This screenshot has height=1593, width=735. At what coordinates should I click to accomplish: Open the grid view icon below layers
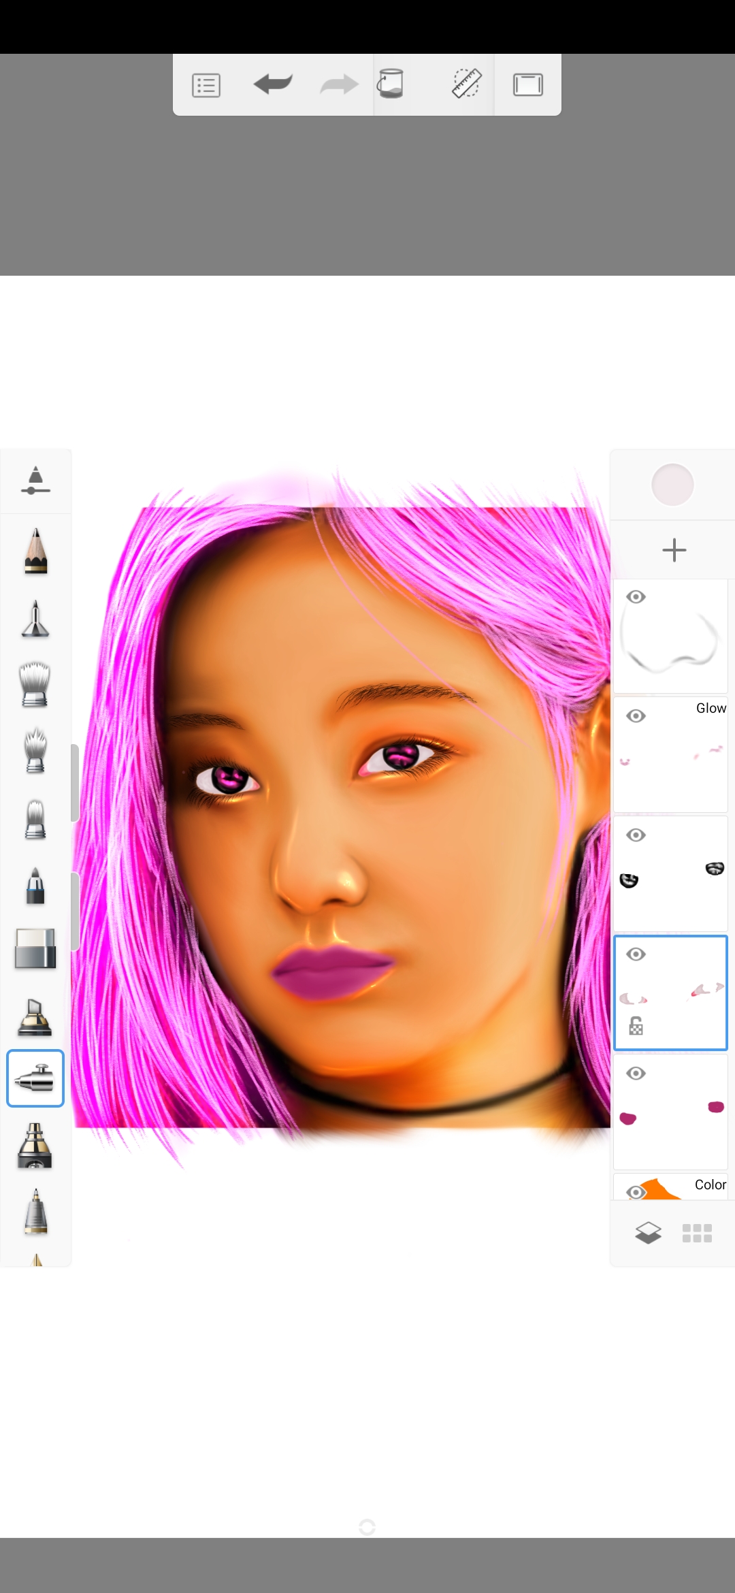point(698,1233)
